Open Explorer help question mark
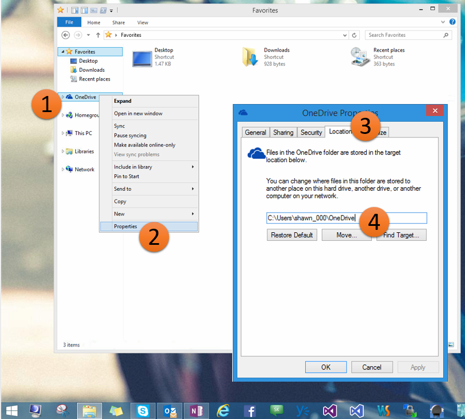The height and width of the screenshot is (419, 465). 452,22
